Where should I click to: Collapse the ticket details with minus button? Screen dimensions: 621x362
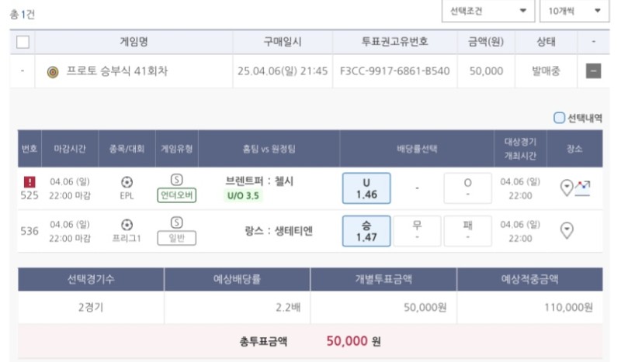click(x=593, y=71)
